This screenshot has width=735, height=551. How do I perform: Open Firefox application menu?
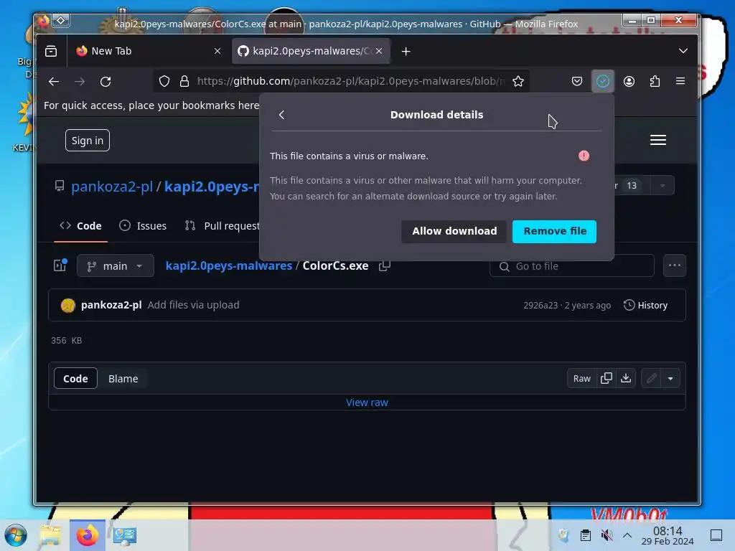tap(680, 82)
